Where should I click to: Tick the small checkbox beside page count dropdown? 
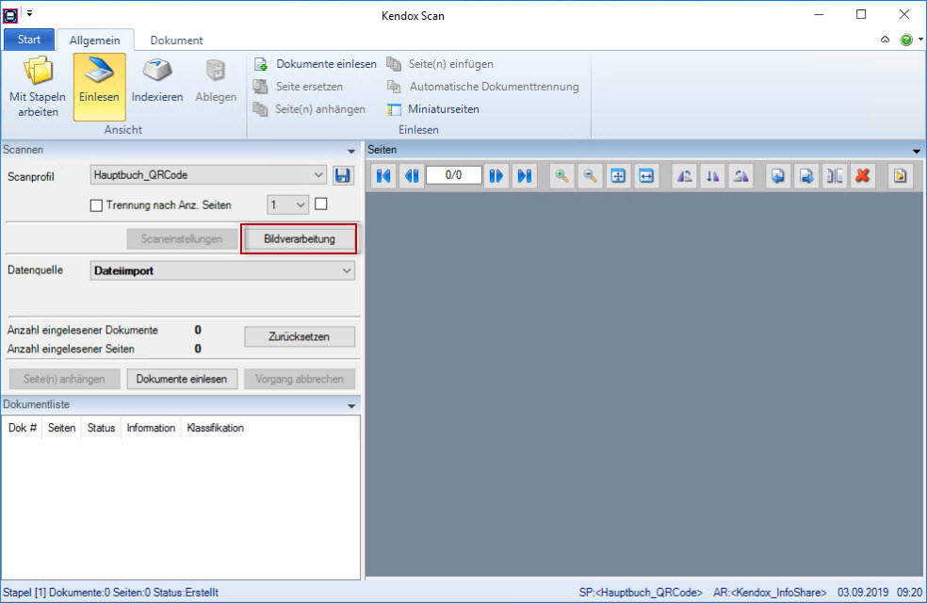click(x=321, y=204)
